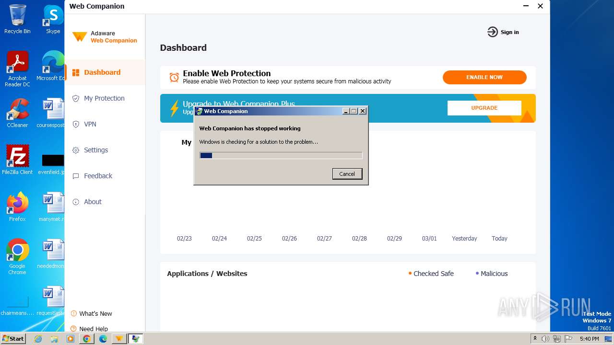Select the coursespost Word document
This screenshot has height=345, width=614.
point(51,113)
